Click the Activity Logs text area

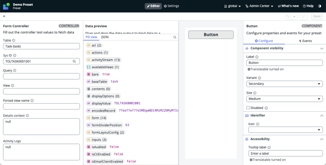[x=42, y=152]
